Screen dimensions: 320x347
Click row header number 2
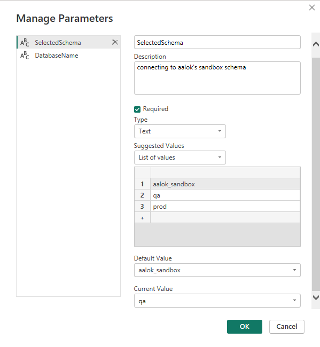[143, 195]
